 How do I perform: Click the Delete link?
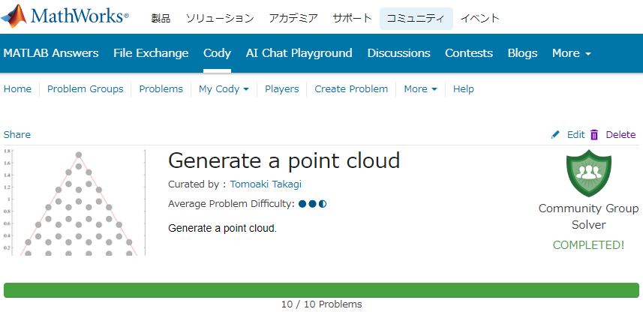(x=620, y=135)
